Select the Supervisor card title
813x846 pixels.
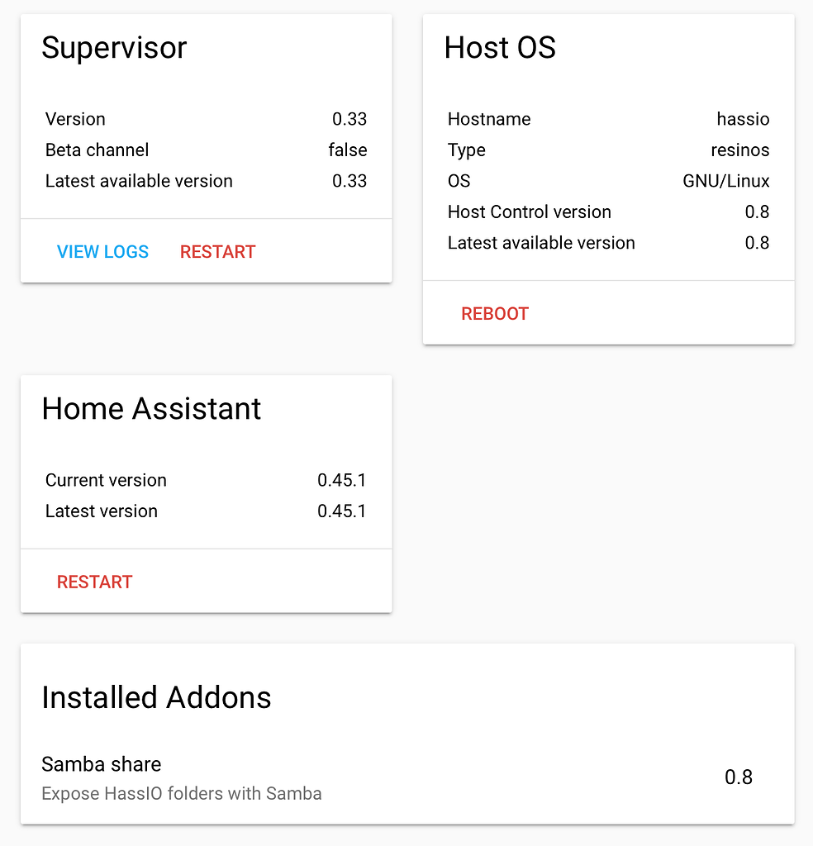click(x=114, y=47)
